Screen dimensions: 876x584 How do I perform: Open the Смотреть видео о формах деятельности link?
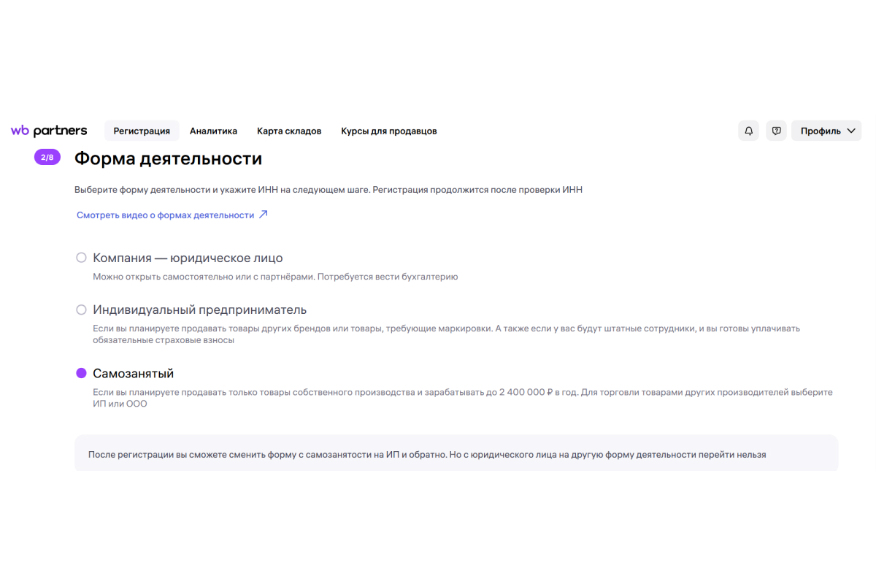[166, 215]
